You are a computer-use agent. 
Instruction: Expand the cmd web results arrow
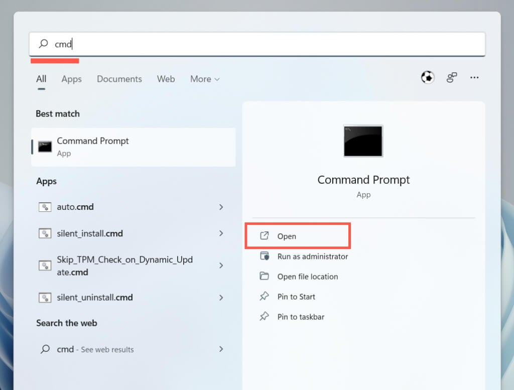tap(221, 349)
